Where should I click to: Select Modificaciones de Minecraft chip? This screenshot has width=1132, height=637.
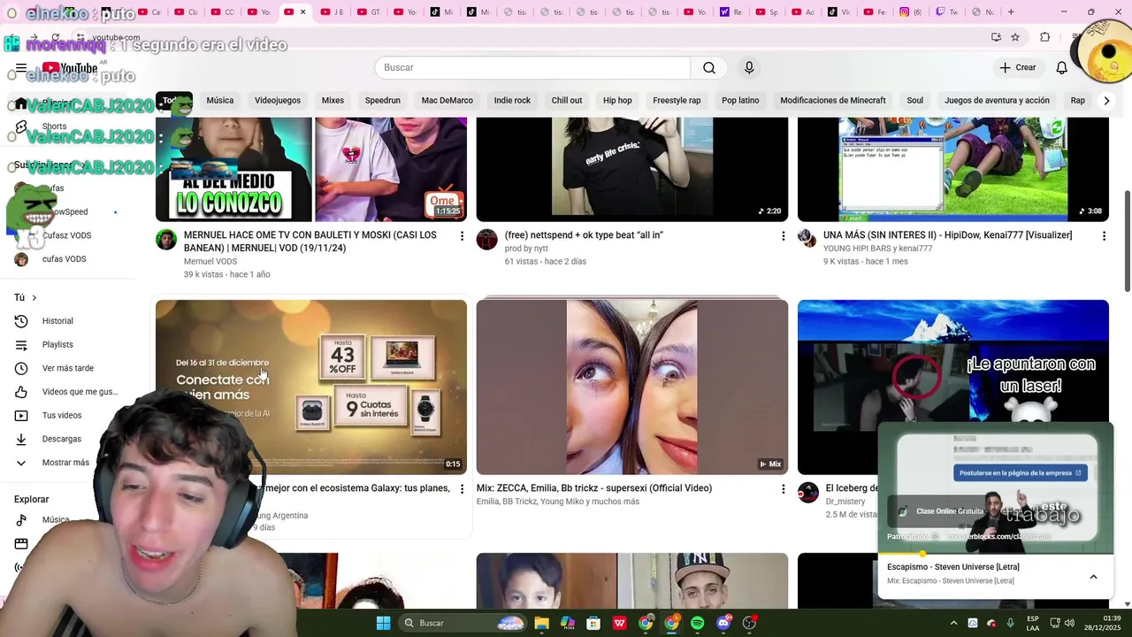[833, 101]
